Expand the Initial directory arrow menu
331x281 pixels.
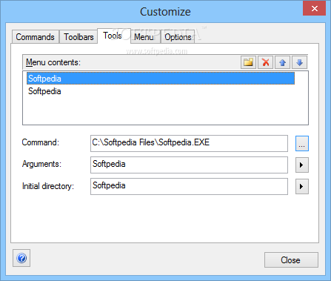pos(302,186)
